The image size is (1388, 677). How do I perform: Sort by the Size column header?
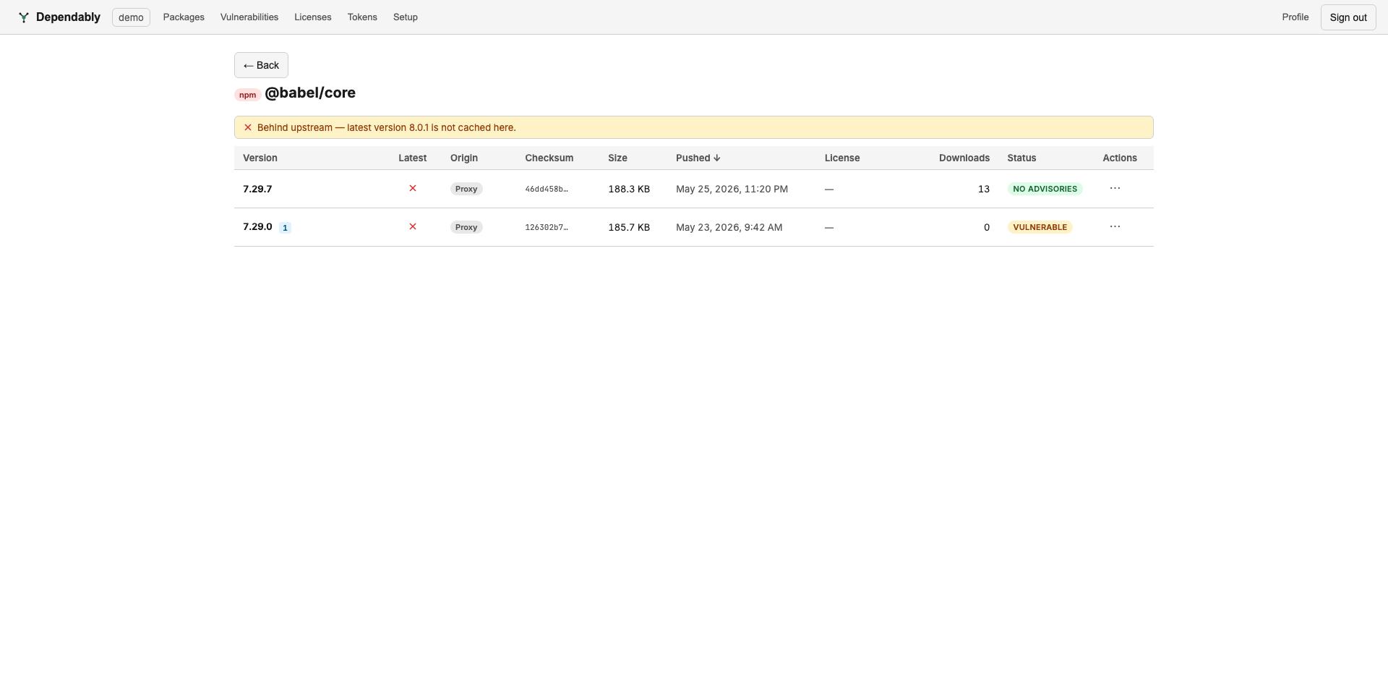pos(617,158)
